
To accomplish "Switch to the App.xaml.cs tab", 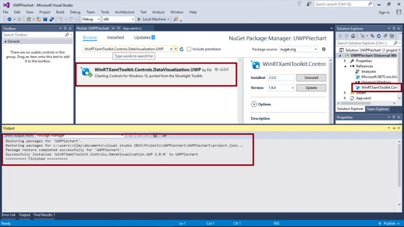I will 132,29.
